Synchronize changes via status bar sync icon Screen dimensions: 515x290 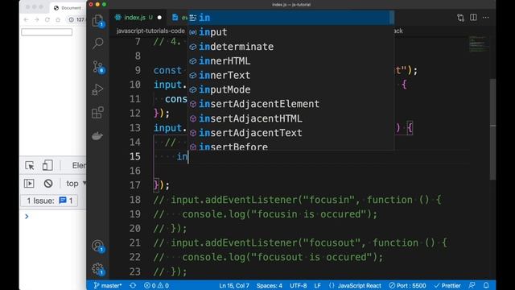click(133, 285)
